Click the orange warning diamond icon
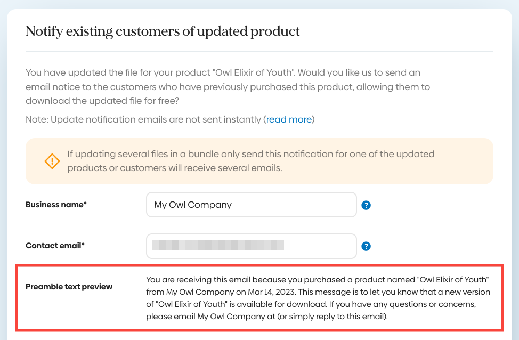 pos(52,161)
